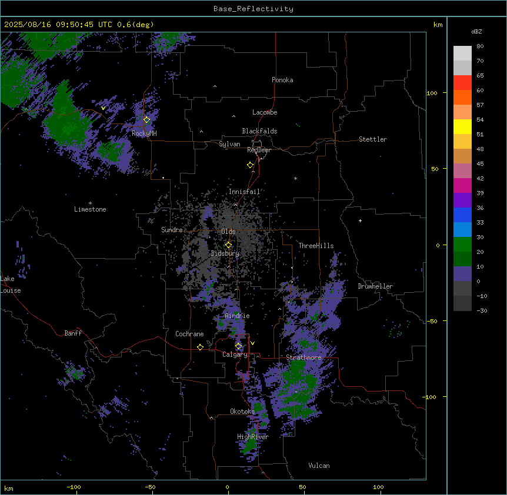Click the Ponoka city label
The image size is (507, 495).
click(x=282, y=80)
